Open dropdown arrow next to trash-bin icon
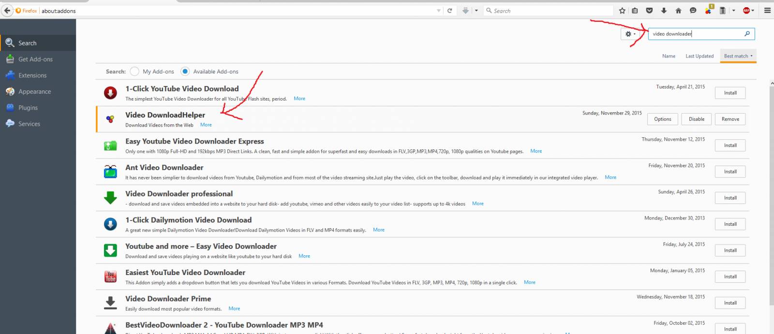This screenshot has height=334, width=774. 733,11
